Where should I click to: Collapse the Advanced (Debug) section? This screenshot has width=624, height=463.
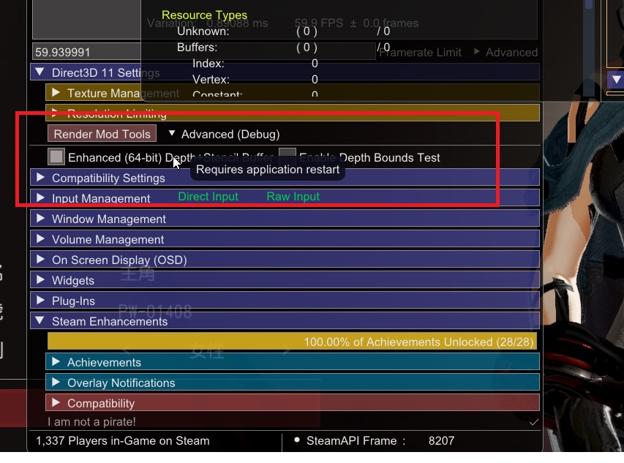(172, 134)
